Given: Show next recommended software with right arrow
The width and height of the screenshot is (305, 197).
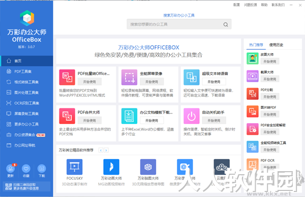Looking at the screenshot, I should point(106,150).
